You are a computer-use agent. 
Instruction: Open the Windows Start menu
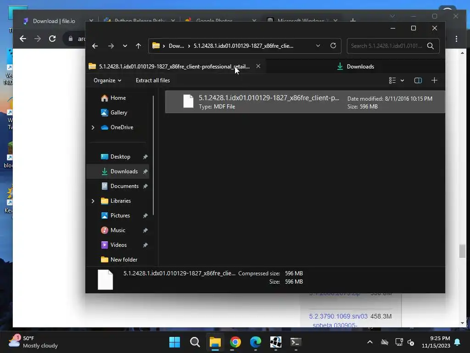click(174, 342)
